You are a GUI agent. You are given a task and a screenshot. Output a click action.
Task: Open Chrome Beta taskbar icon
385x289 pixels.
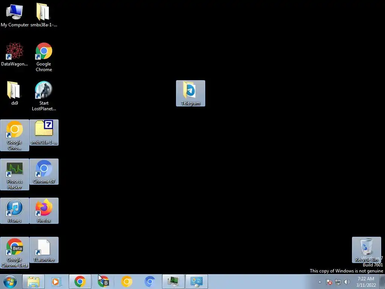(x=103, y=281)
